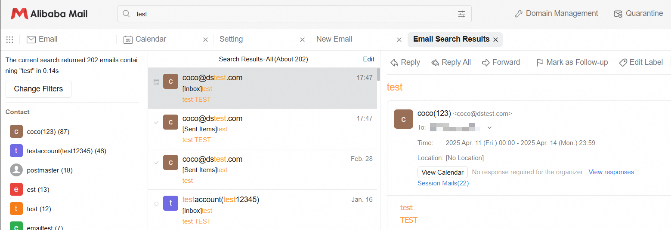Flag message with Mark as Follow-up
The image size is (671, 230).
pos(540,63)
